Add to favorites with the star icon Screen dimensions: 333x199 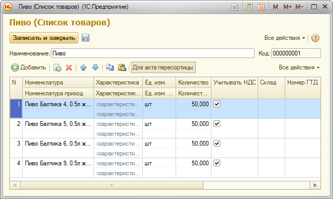tap(235, 7)
